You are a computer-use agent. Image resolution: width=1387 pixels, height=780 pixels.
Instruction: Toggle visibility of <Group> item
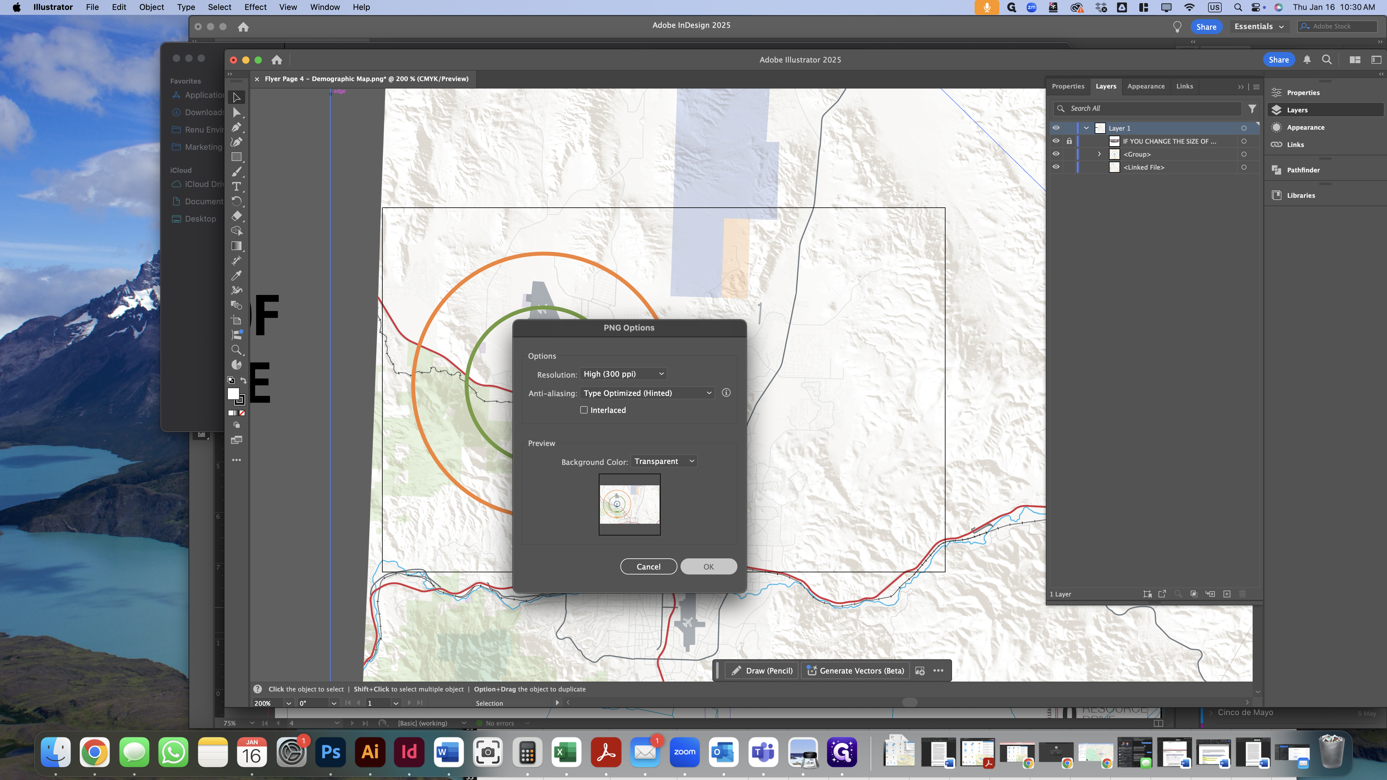point(1056,154)
